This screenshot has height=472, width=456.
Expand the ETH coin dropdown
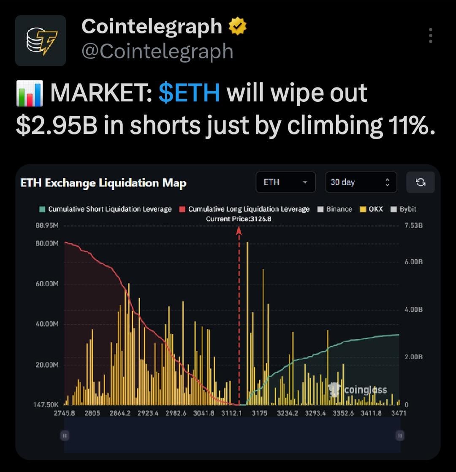coord(285,182)
